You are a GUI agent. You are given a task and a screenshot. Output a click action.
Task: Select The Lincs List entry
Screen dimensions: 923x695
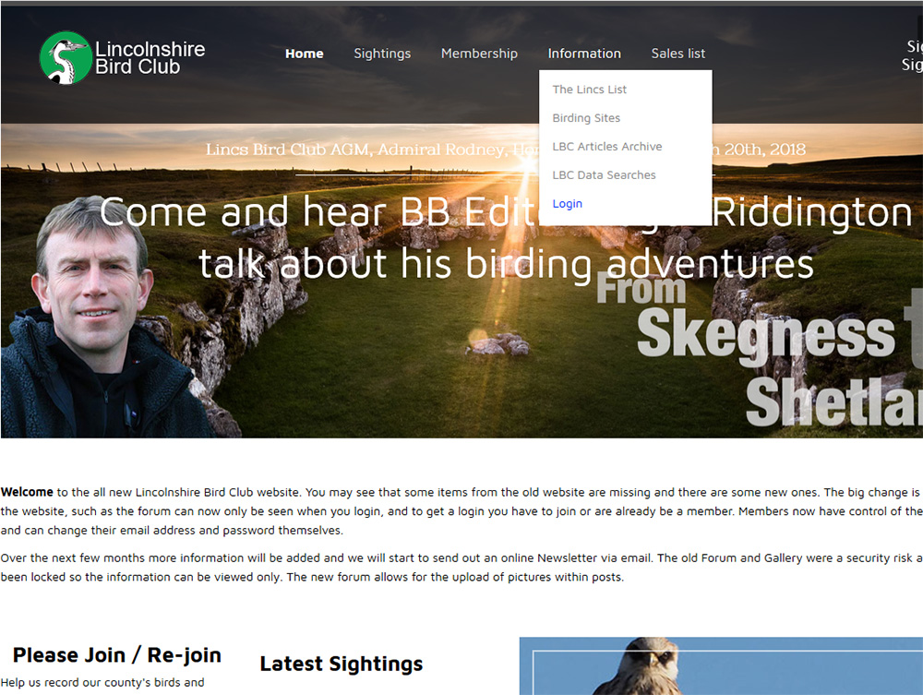(589, 90)
